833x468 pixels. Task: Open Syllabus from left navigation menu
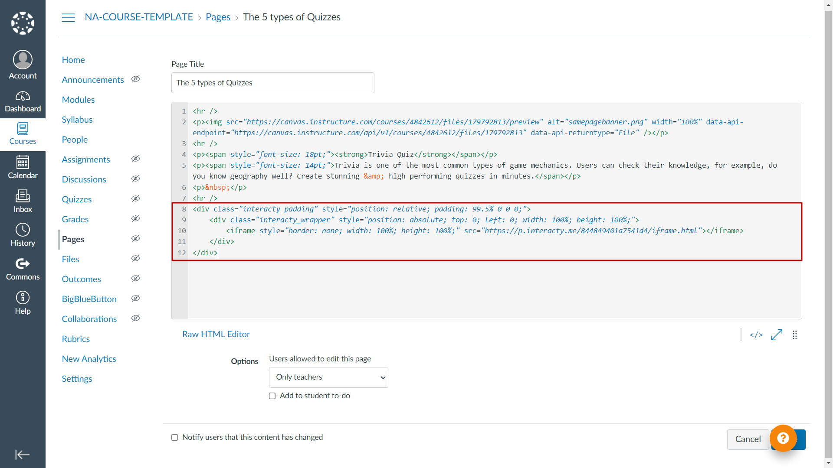tap(77, 120)
